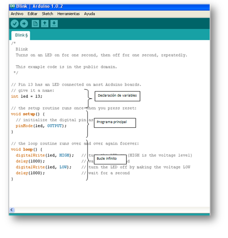Open the Sketch menu
This screenshot has width=228, height=238.
point(47,14)
